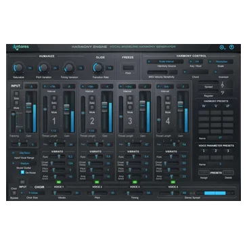The width and height of the screenshot is (247, 247).
Task: Solo Voice 2
Action: (92, 98)
